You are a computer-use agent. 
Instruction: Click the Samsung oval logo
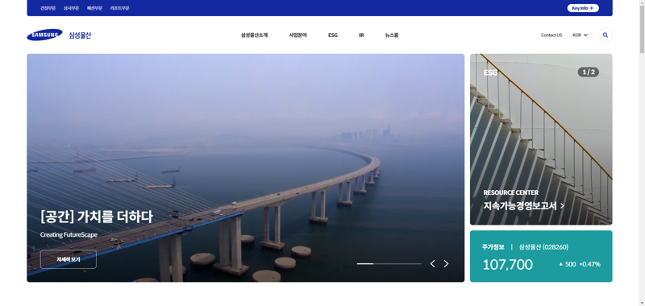tap(45, 35)
